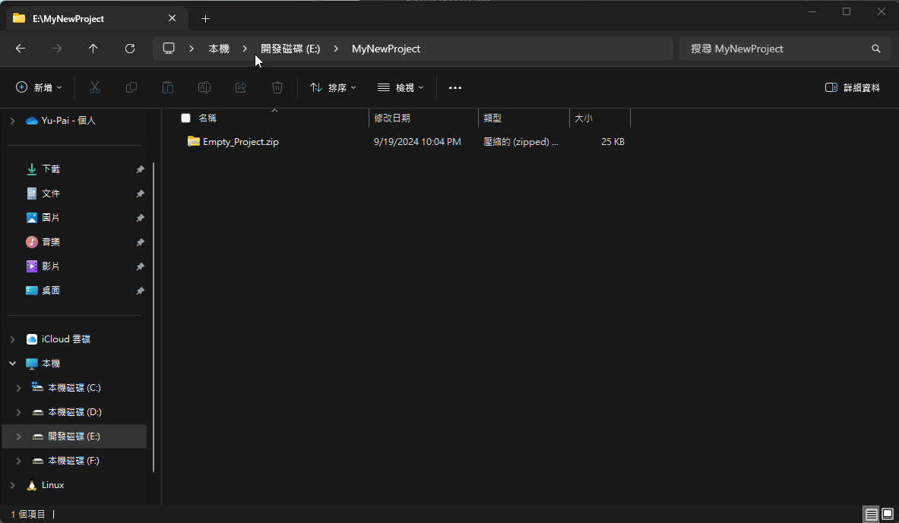Open the 檢視 view dropdown
899x523 pixels.
(x=400, y=87)
